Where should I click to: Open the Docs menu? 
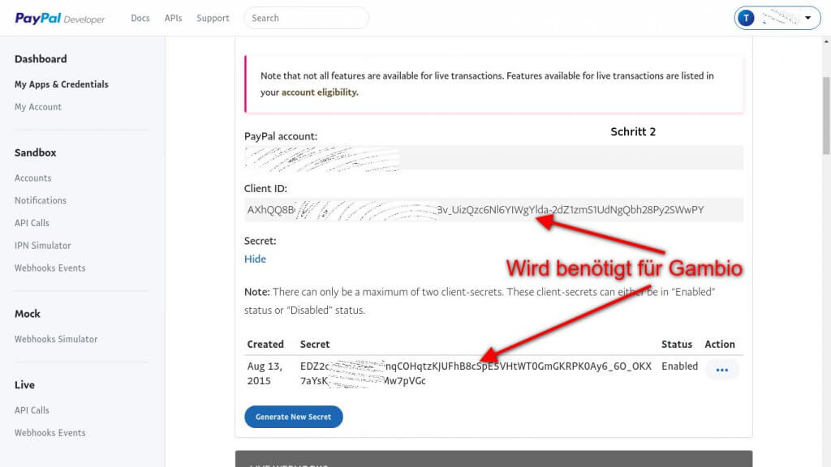point(140,18)
